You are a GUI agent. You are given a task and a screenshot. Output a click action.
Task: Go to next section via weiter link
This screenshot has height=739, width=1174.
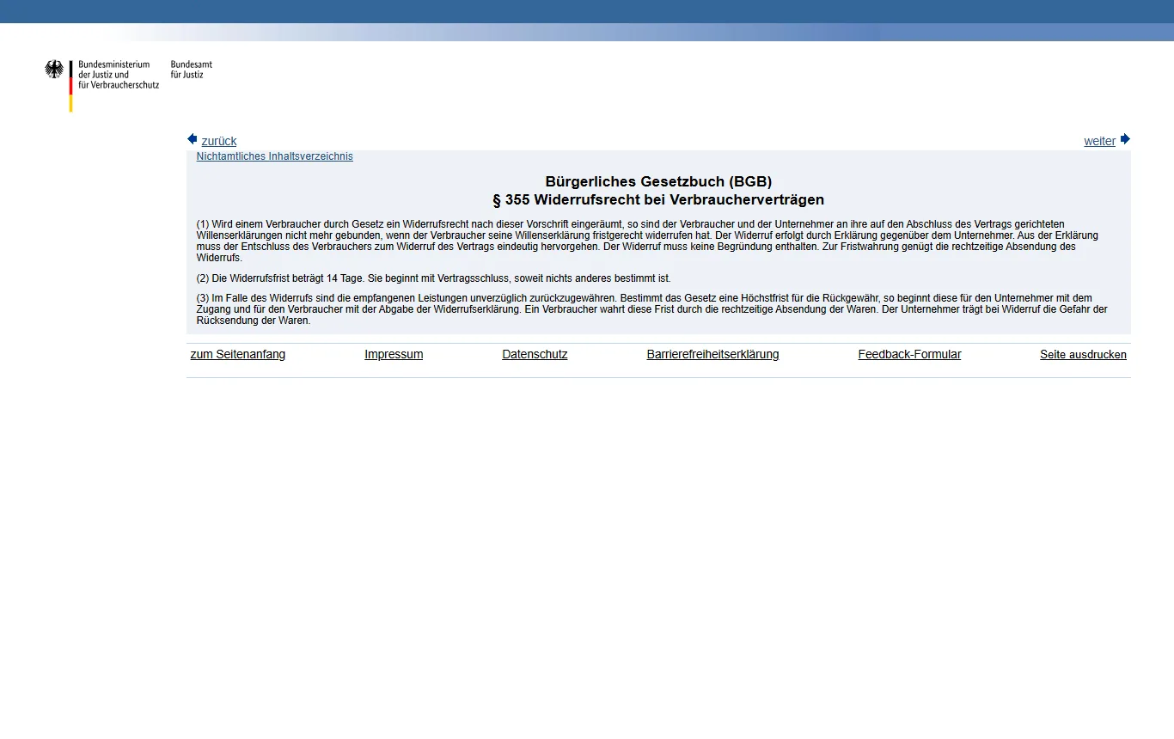tap(1099, 141)
